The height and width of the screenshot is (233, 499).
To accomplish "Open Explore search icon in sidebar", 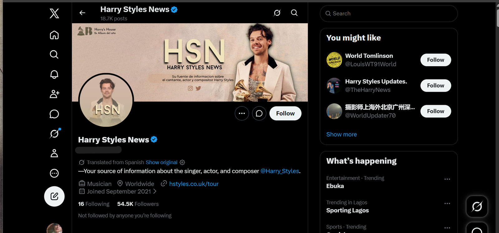I will [54, 54].
